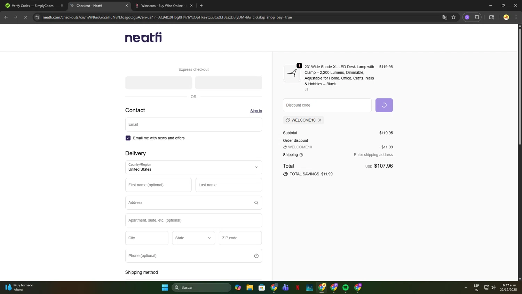This screenshot has height=294, width=522.
Task: Click the shipping info help icon
Action: [301, 155]
